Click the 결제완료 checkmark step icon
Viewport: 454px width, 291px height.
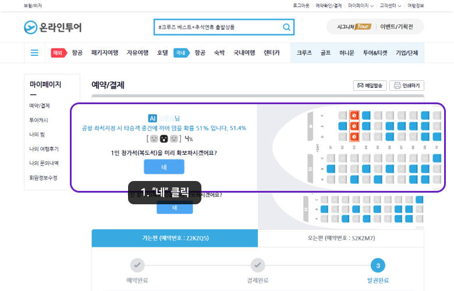coord(258,265)
